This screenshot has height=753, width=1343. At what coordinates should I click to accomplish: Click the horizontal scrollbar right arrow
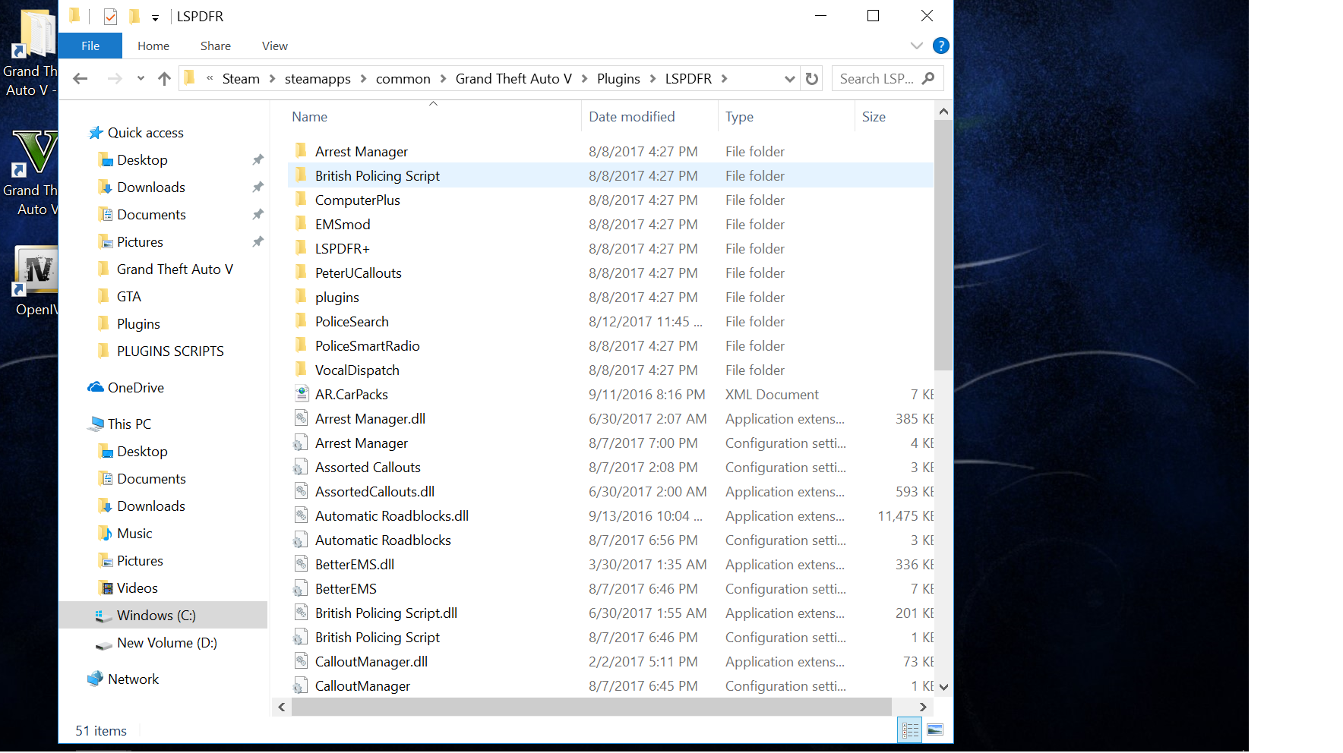923,707
